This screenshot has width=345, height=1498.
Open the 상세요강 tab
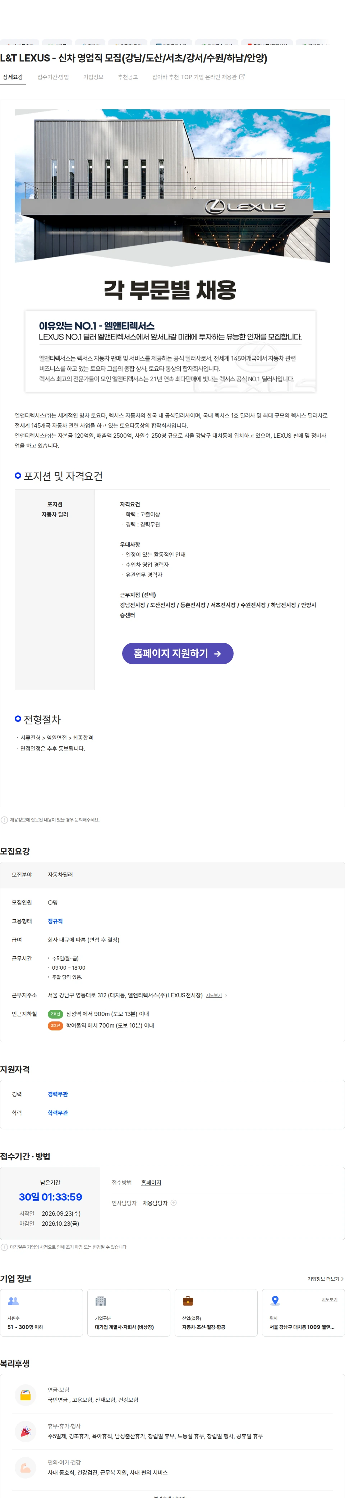coord(13,77)
